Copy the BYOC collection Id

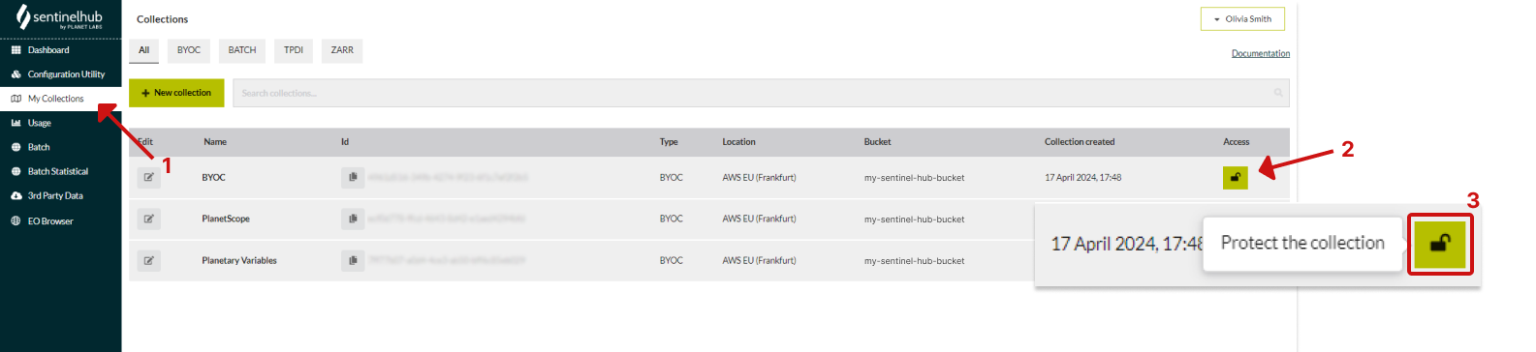[x=353, y=177]
